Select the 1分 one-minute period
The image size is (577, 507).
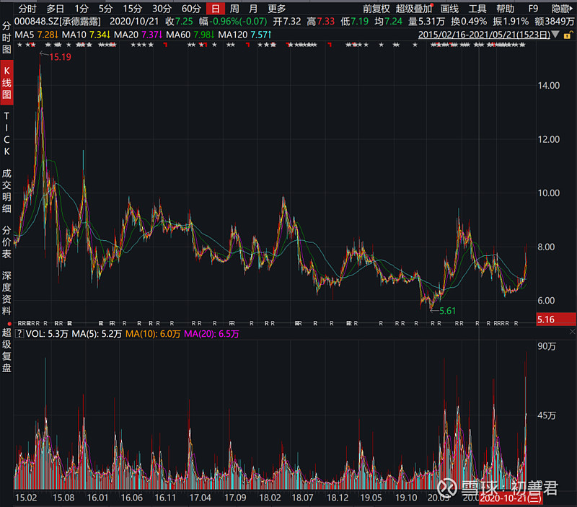click(82, 9)
